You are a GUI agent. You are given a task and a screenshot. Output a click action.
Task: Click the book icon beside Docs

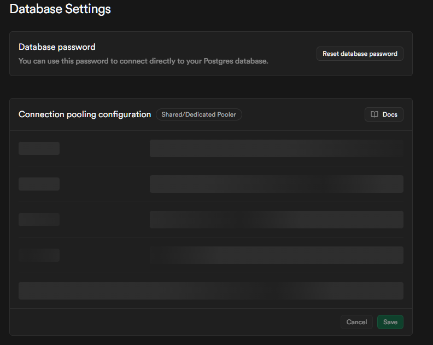[375, 114]
